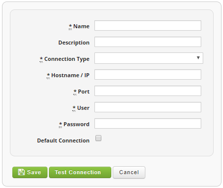Click the Hostname / IP label
The image size is (223, 188).
click(70, 75)
